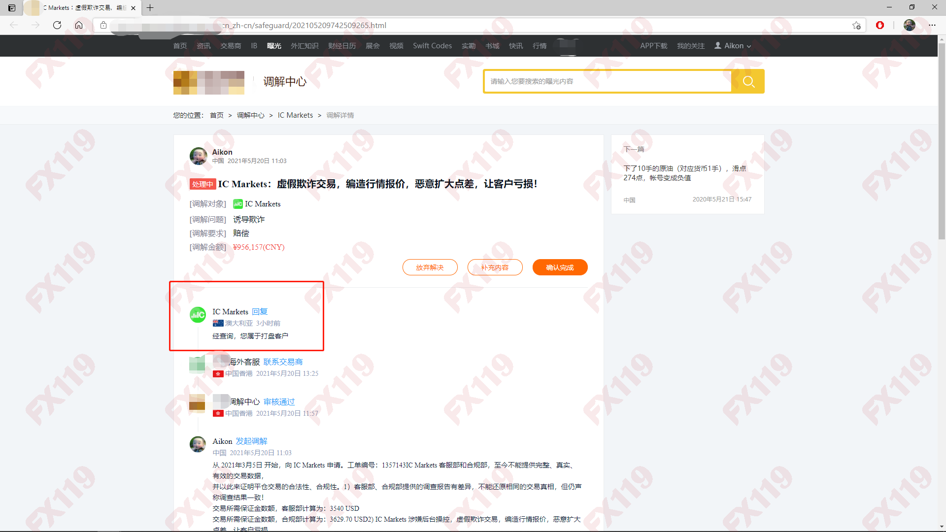Screen dimensions: 946x532
Task: Go to browser home page icon
Action: click(x=79, y=25)
